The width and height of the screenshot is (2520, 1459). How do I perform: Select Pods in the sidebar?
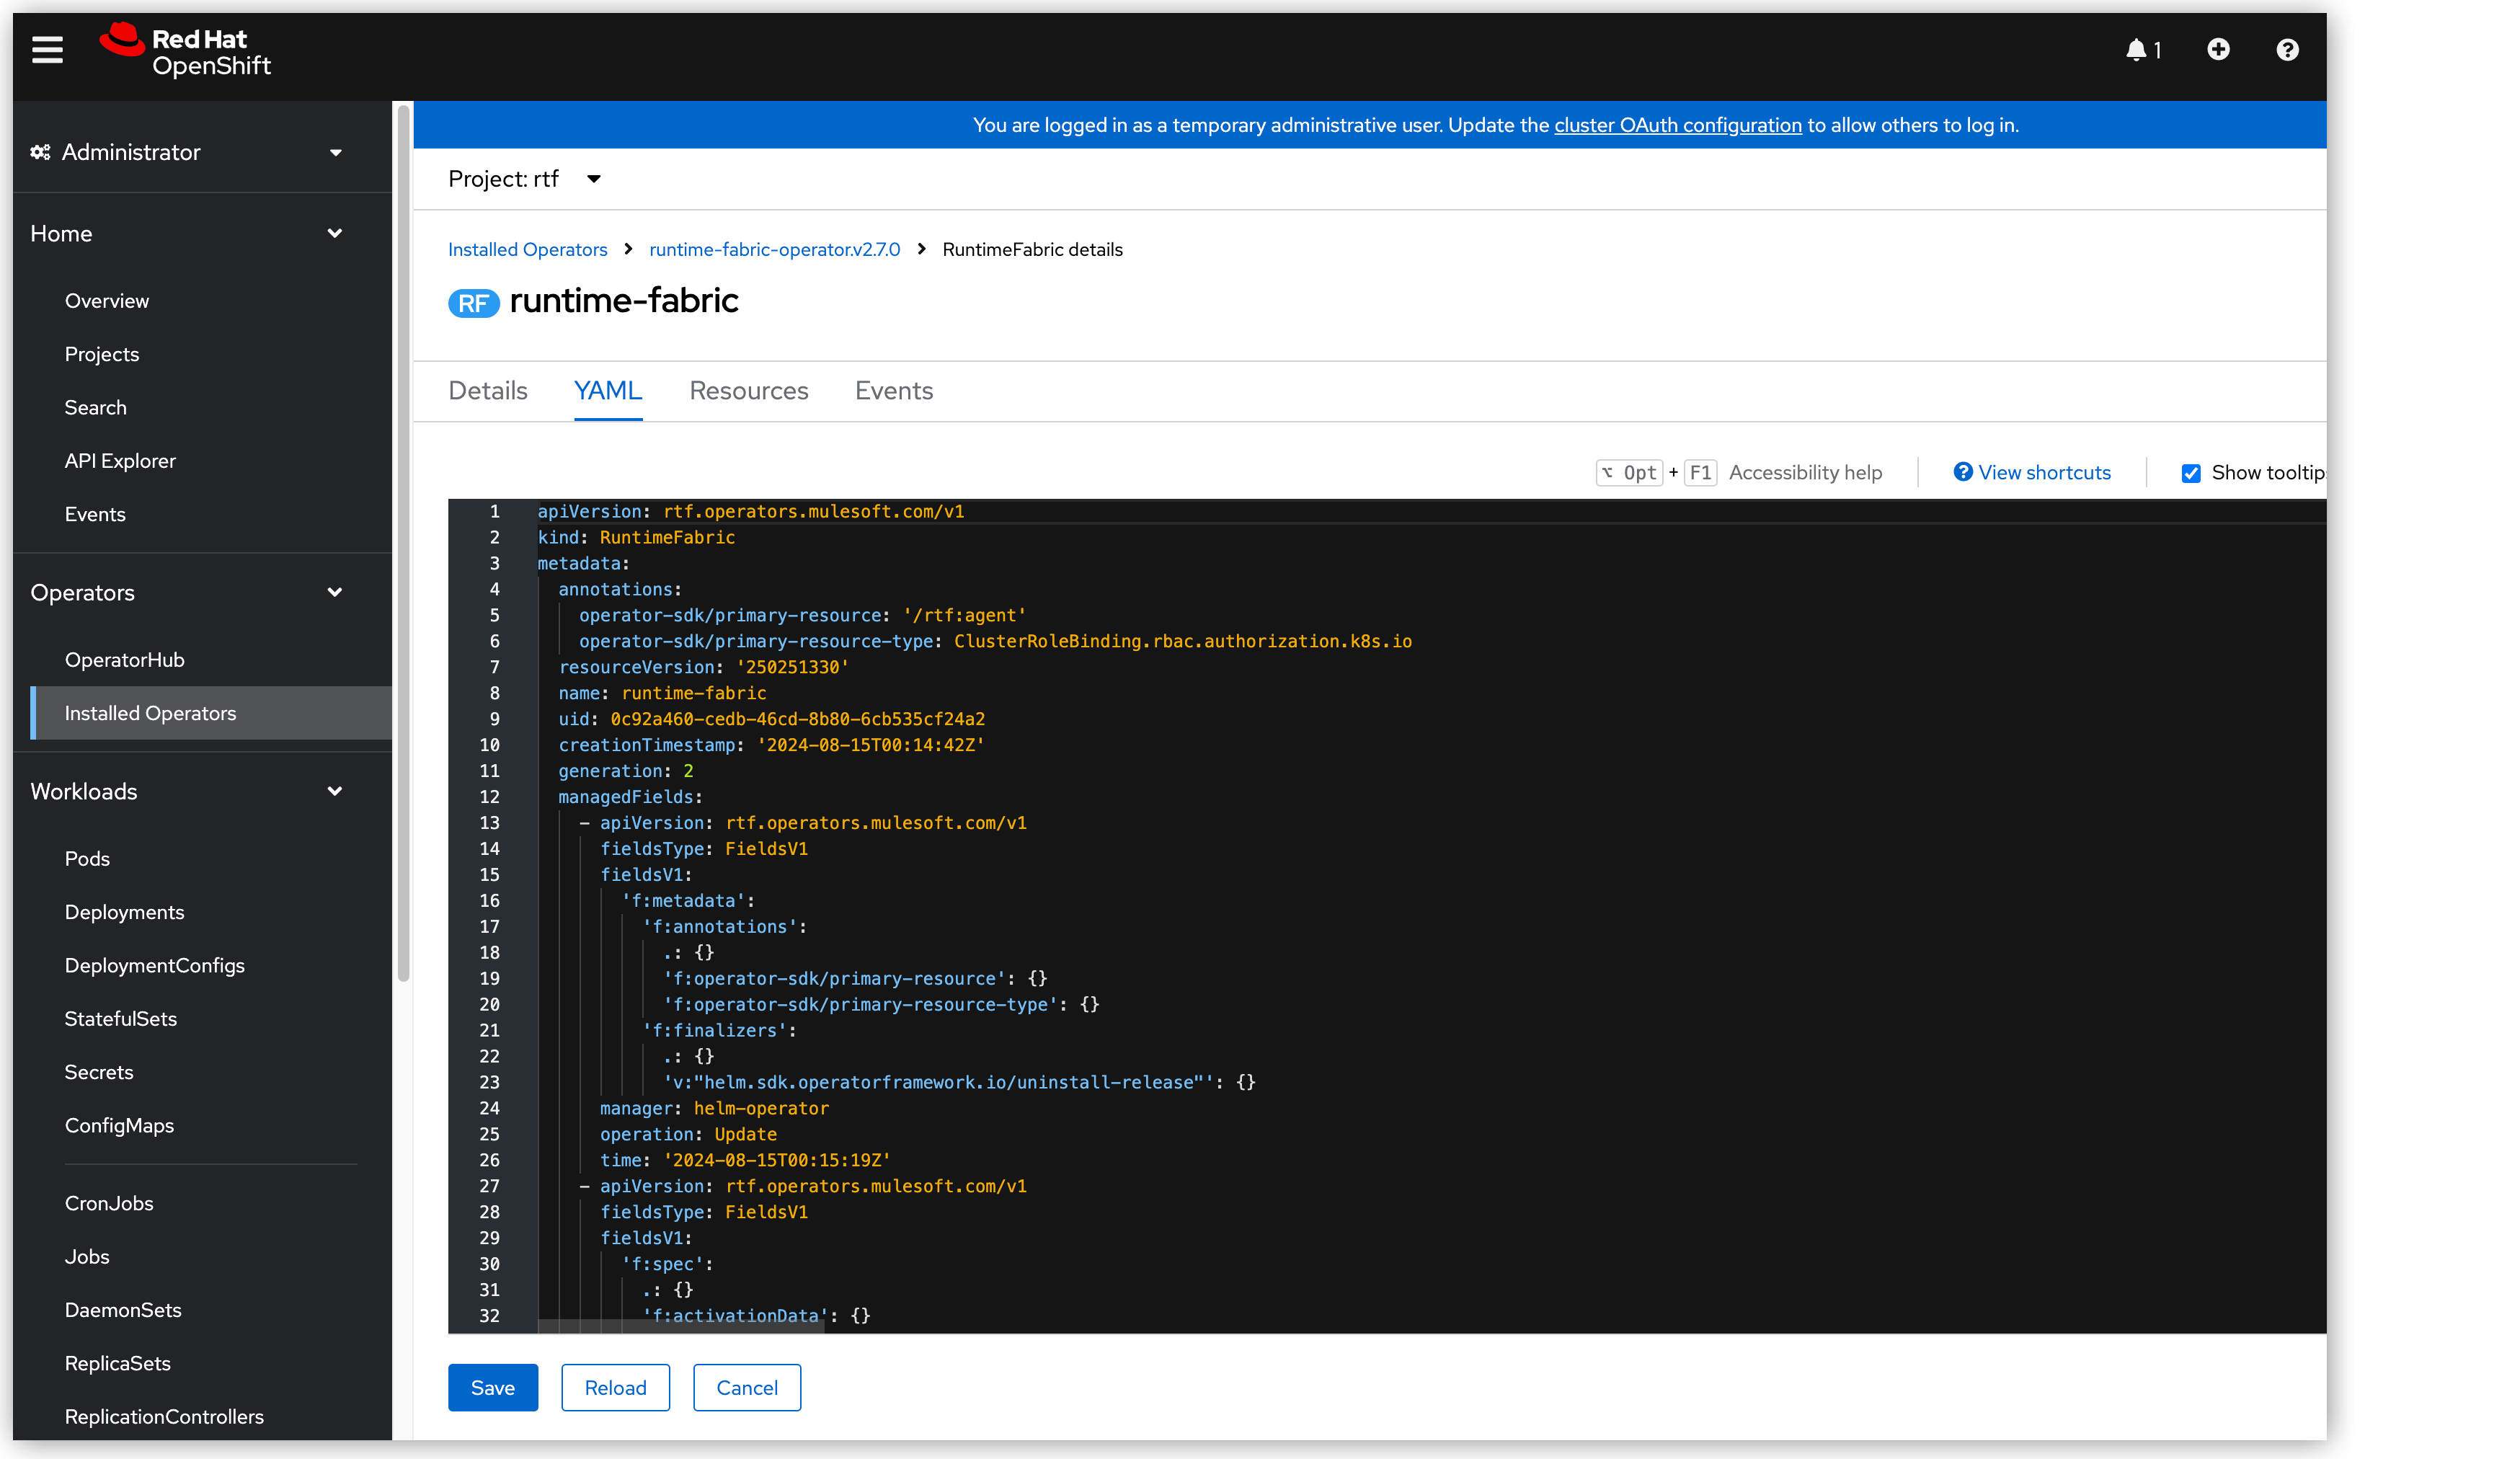click(87, 857)
